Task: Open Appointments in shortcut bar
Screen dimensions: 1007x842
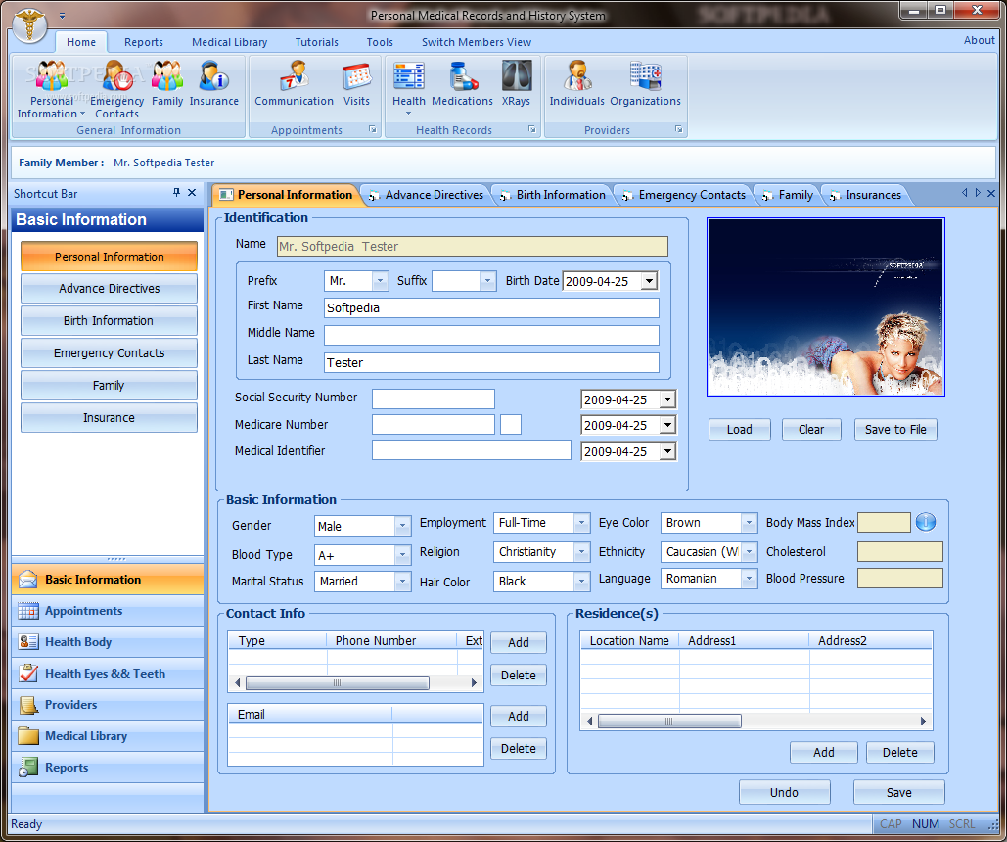Action: [108, 611]
